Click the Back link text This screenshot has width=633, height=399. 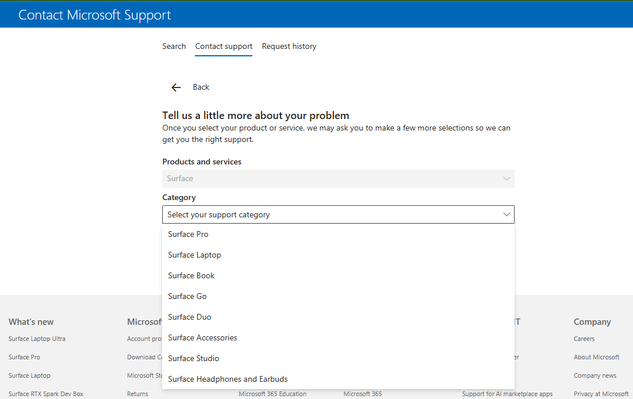[x=201, y=87]
